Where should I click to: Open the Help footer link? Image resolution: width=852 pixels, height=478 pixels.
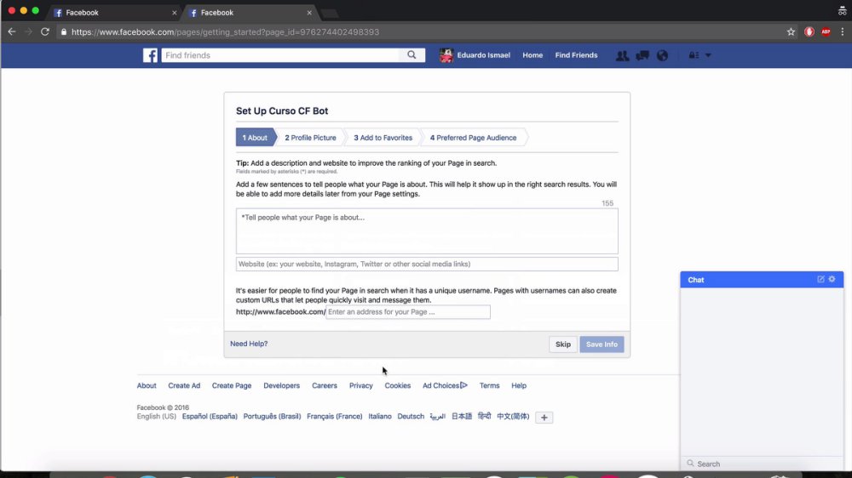pos(519,386)
